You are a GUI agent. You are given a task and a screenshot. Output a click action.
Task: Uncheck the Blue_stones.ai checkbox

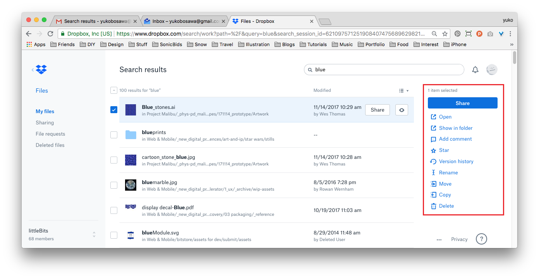[113, 110]
